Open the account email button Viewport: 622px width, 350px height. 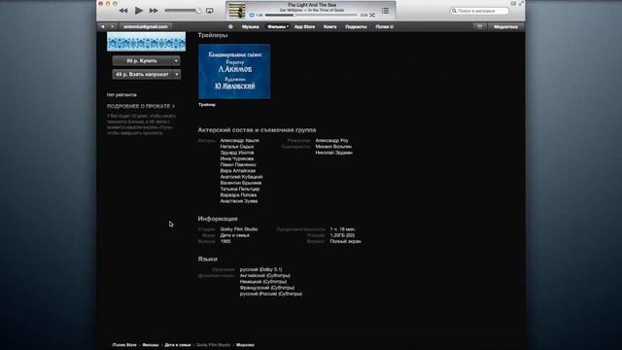pos(145,26)
